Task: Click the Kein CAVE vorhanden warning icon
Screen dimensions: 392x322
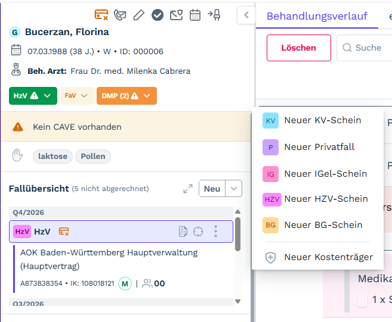Action: [x=18, y=127]
